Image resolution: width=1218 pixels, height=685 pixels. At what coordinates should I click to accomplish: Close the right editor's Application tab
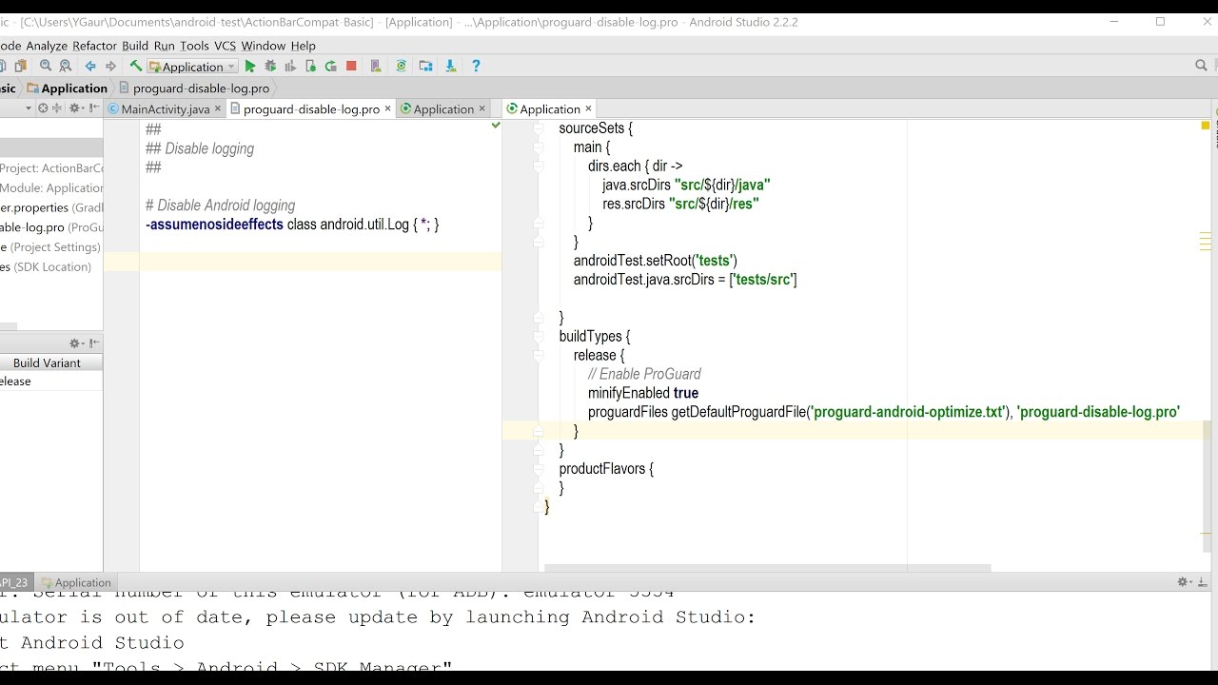click(588, 108)
